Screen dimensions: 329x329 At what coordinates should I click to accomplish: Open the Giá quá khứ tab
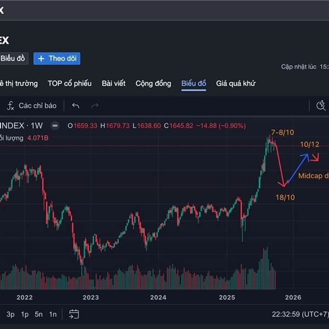point(236,83)
